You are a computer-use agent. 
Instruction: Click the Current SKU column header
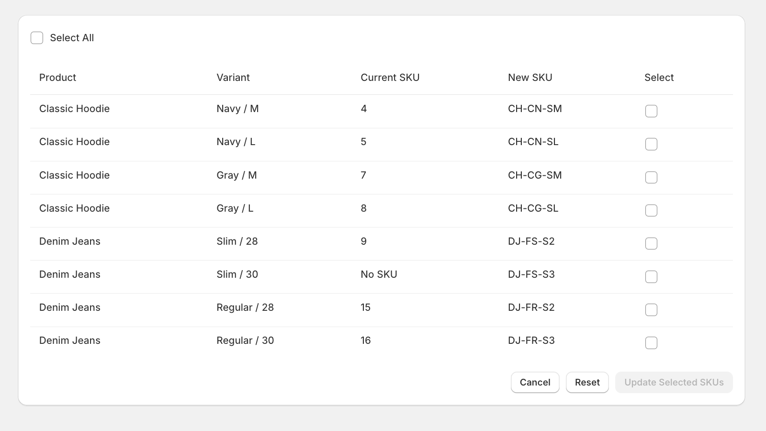pyautogui.click(x=390, y=78)
